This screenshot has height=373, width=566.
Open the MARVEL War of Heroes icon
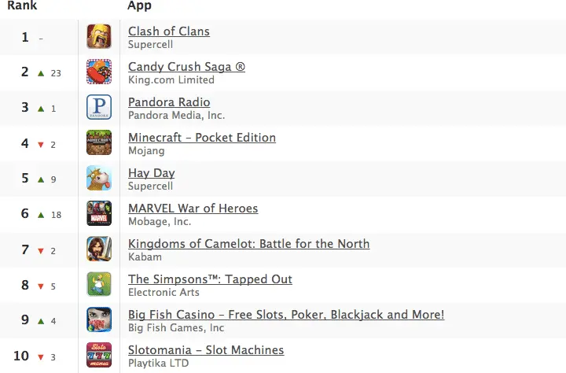pyautogui.click(x=99, y=213)
